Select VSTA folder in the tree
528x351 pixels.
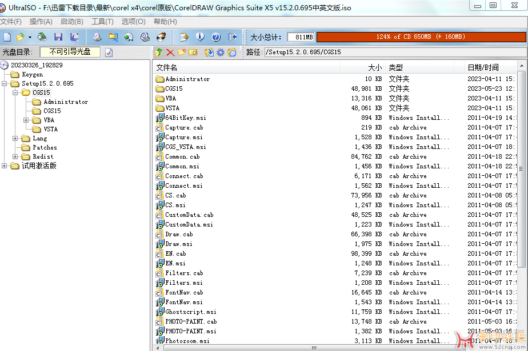click(x=50, y=129)
